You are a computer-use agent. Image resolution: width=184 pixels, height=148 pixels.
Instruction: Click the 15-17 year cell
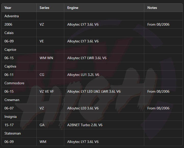coord(19,125)
